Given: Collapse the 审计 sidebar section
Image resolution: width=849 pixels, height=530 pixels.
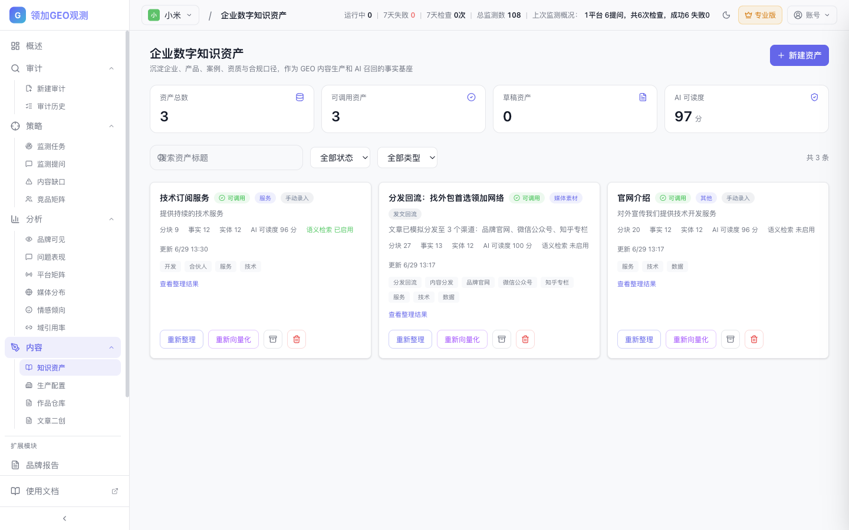Looking at the screenshot, I should [63, 68].
